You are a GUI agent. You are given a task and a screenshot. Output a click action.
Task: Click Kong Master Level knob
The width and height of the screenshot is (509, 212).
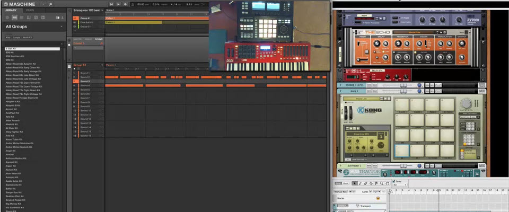[467, 104]
